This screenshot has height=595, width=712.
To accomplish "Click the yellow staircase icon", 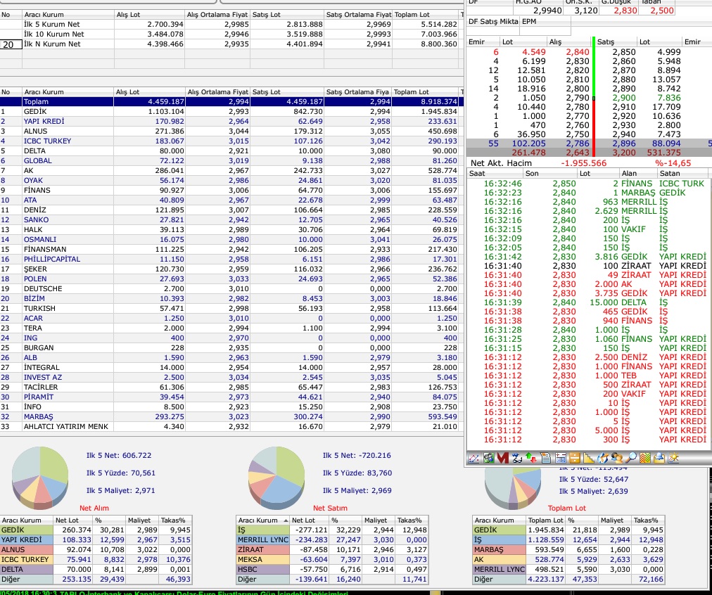I will click(588, 459).
